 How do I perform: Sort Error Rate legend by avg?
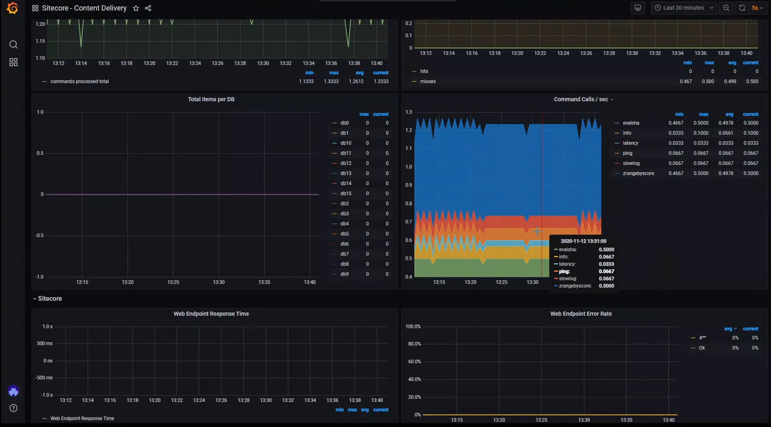tap(730, 328)
